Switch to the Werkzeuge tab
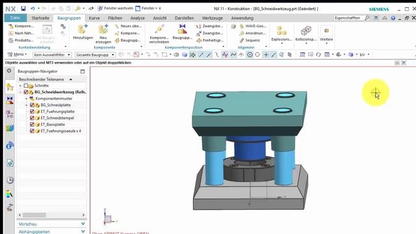This screenshot has height=234, width=416. [x=213, y=18]
